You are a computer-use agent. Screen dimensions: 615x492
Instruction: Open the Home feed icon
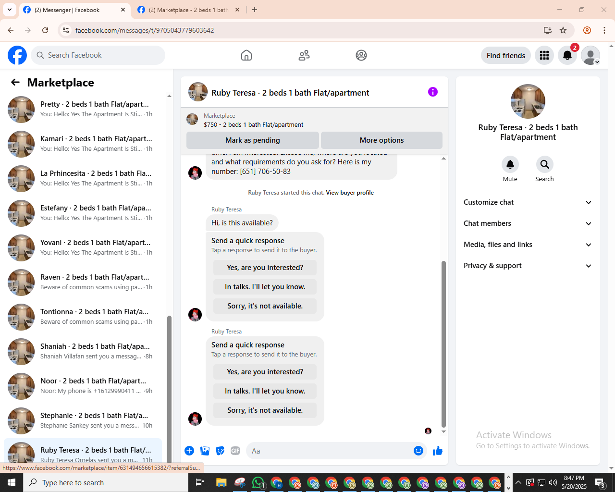pyautogui.click(x=246, y=55)
